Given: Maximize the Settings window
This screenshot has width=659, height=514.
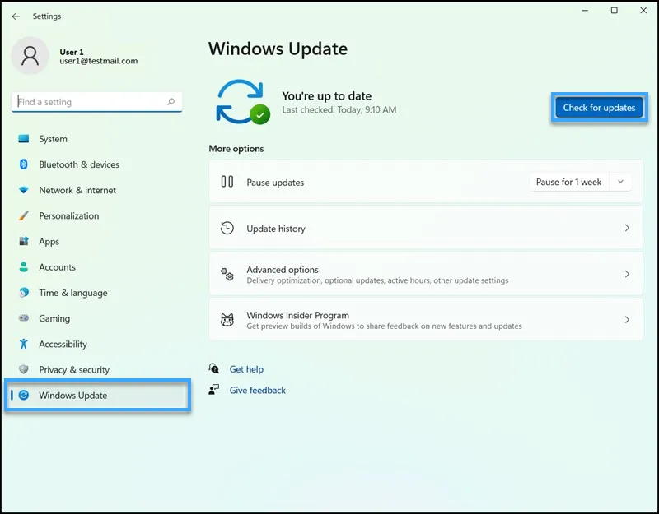Looking at the screenshot, I should [x=614, y=11].
